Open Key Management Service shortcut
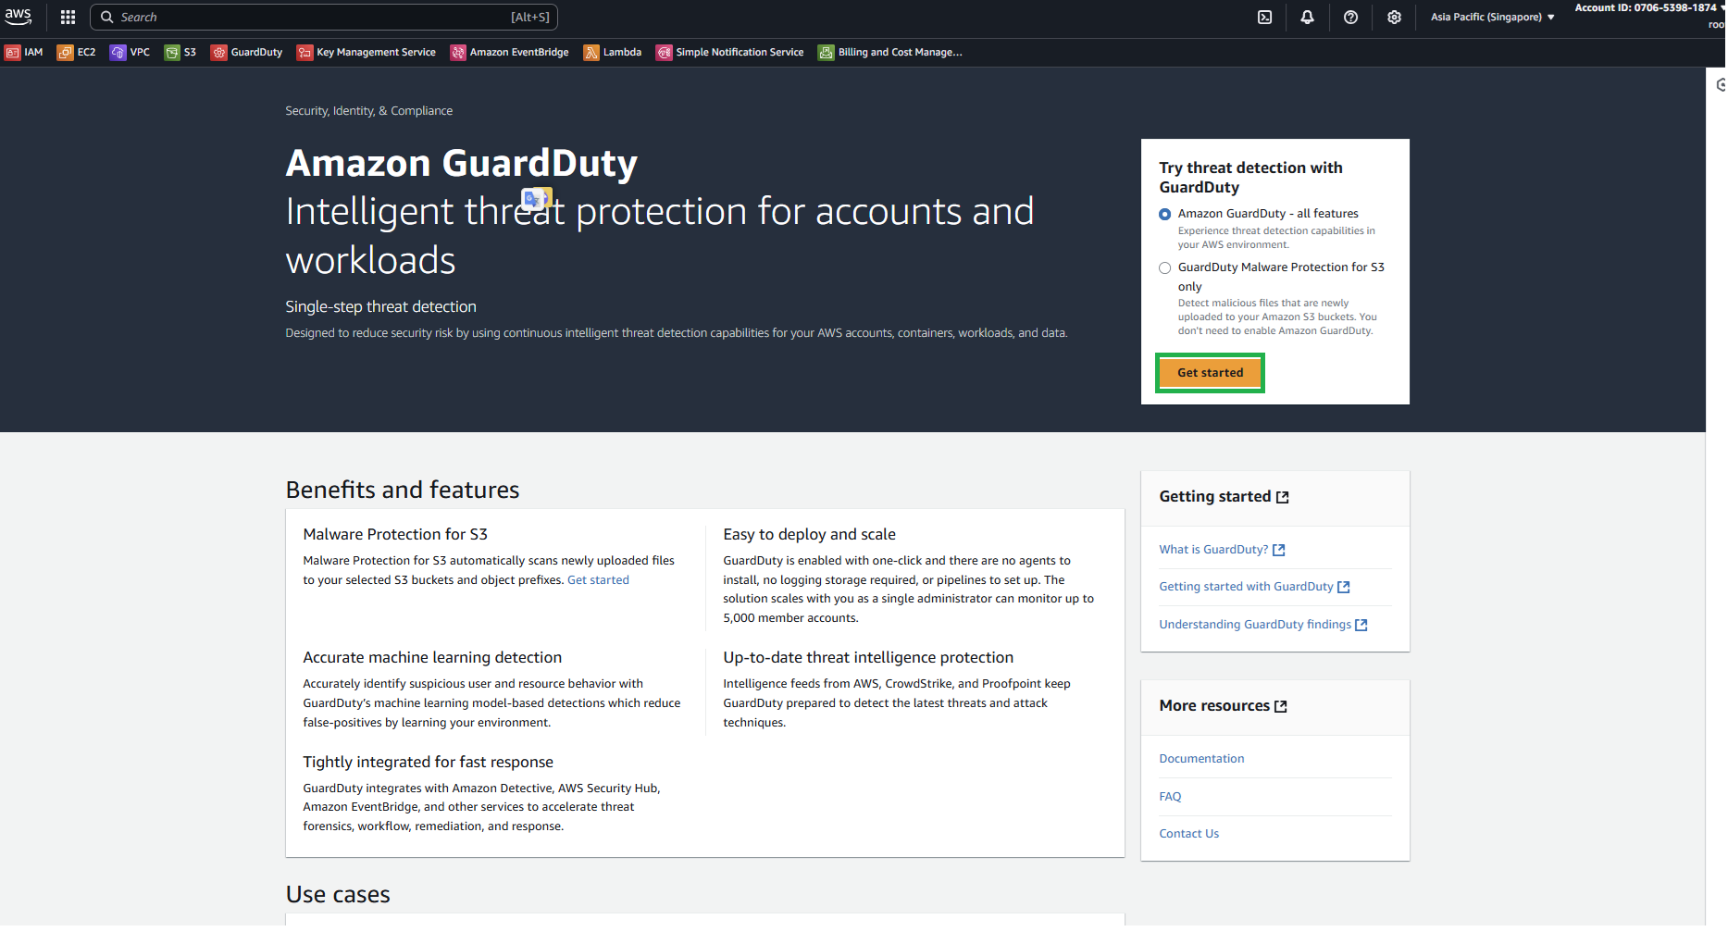Viewport: 1728px width, 944px height. [367, 52]
